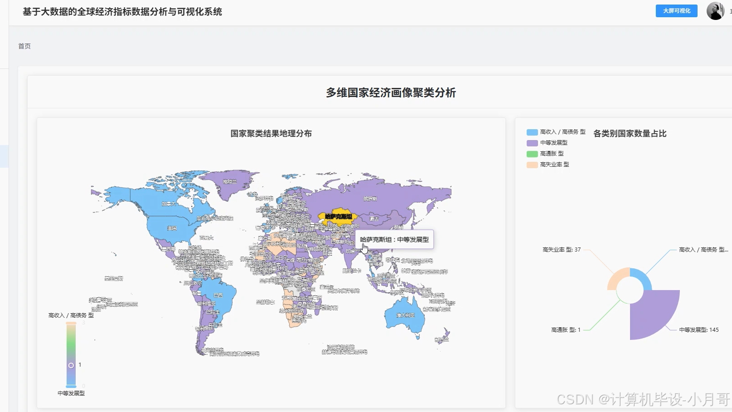
Task: Select 巴西 on the world map
Action: 218,295
